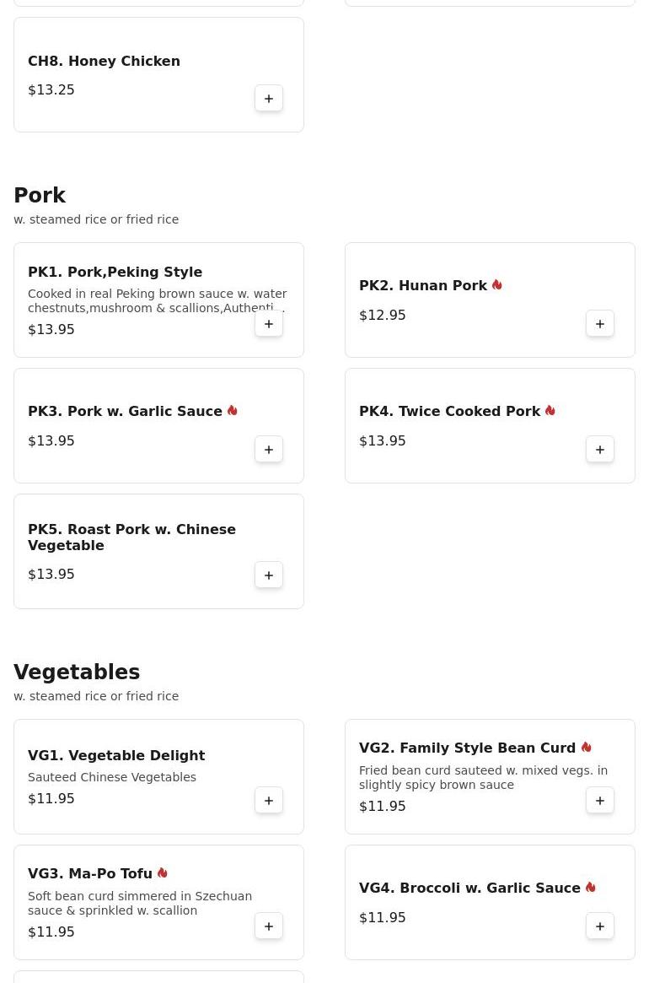Add VG4. Broccoli w. Garlic Sauce
Image resolution: width=649 pixels, height=983 pixels.
pyautogui.click(x=600, y=926)
